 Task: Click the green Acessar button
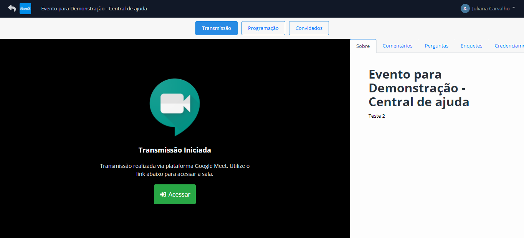(175, 194)
